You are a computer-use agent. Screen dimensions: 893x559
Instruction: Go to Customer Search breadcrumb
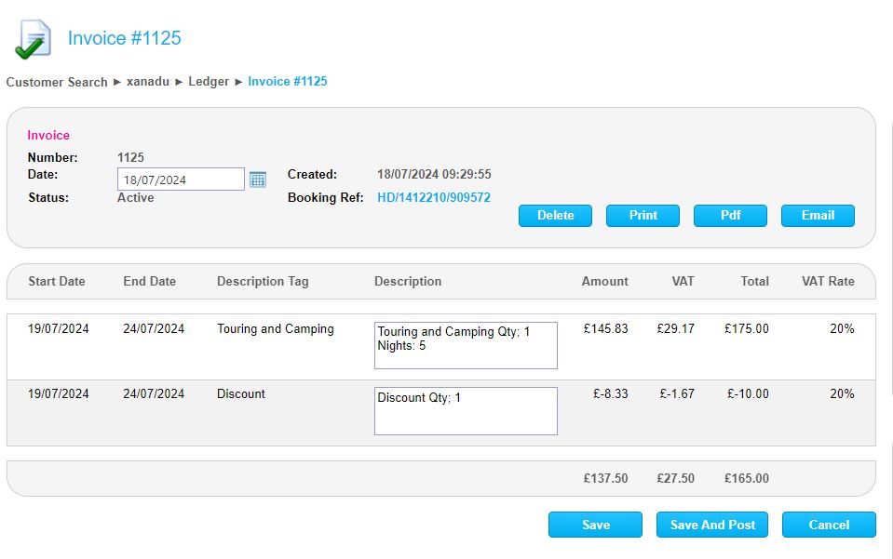57,82
